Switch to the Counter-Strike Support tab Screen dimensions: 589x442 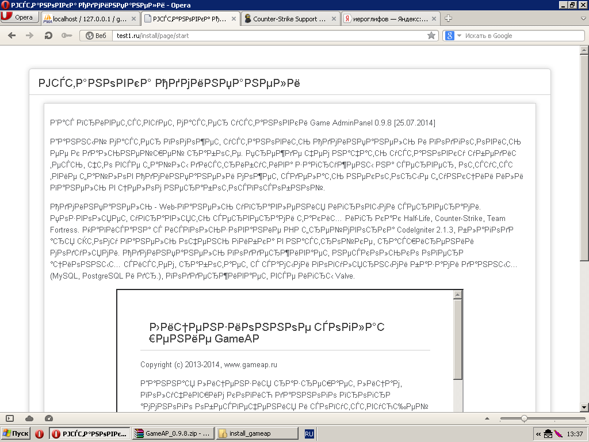[x=290, y=19]
